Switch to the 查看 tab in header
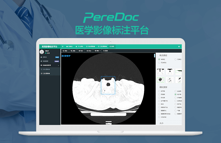Image resolution: width=221 pixels, height=143 pixels. pyautogui.click(x=112, y=46)
